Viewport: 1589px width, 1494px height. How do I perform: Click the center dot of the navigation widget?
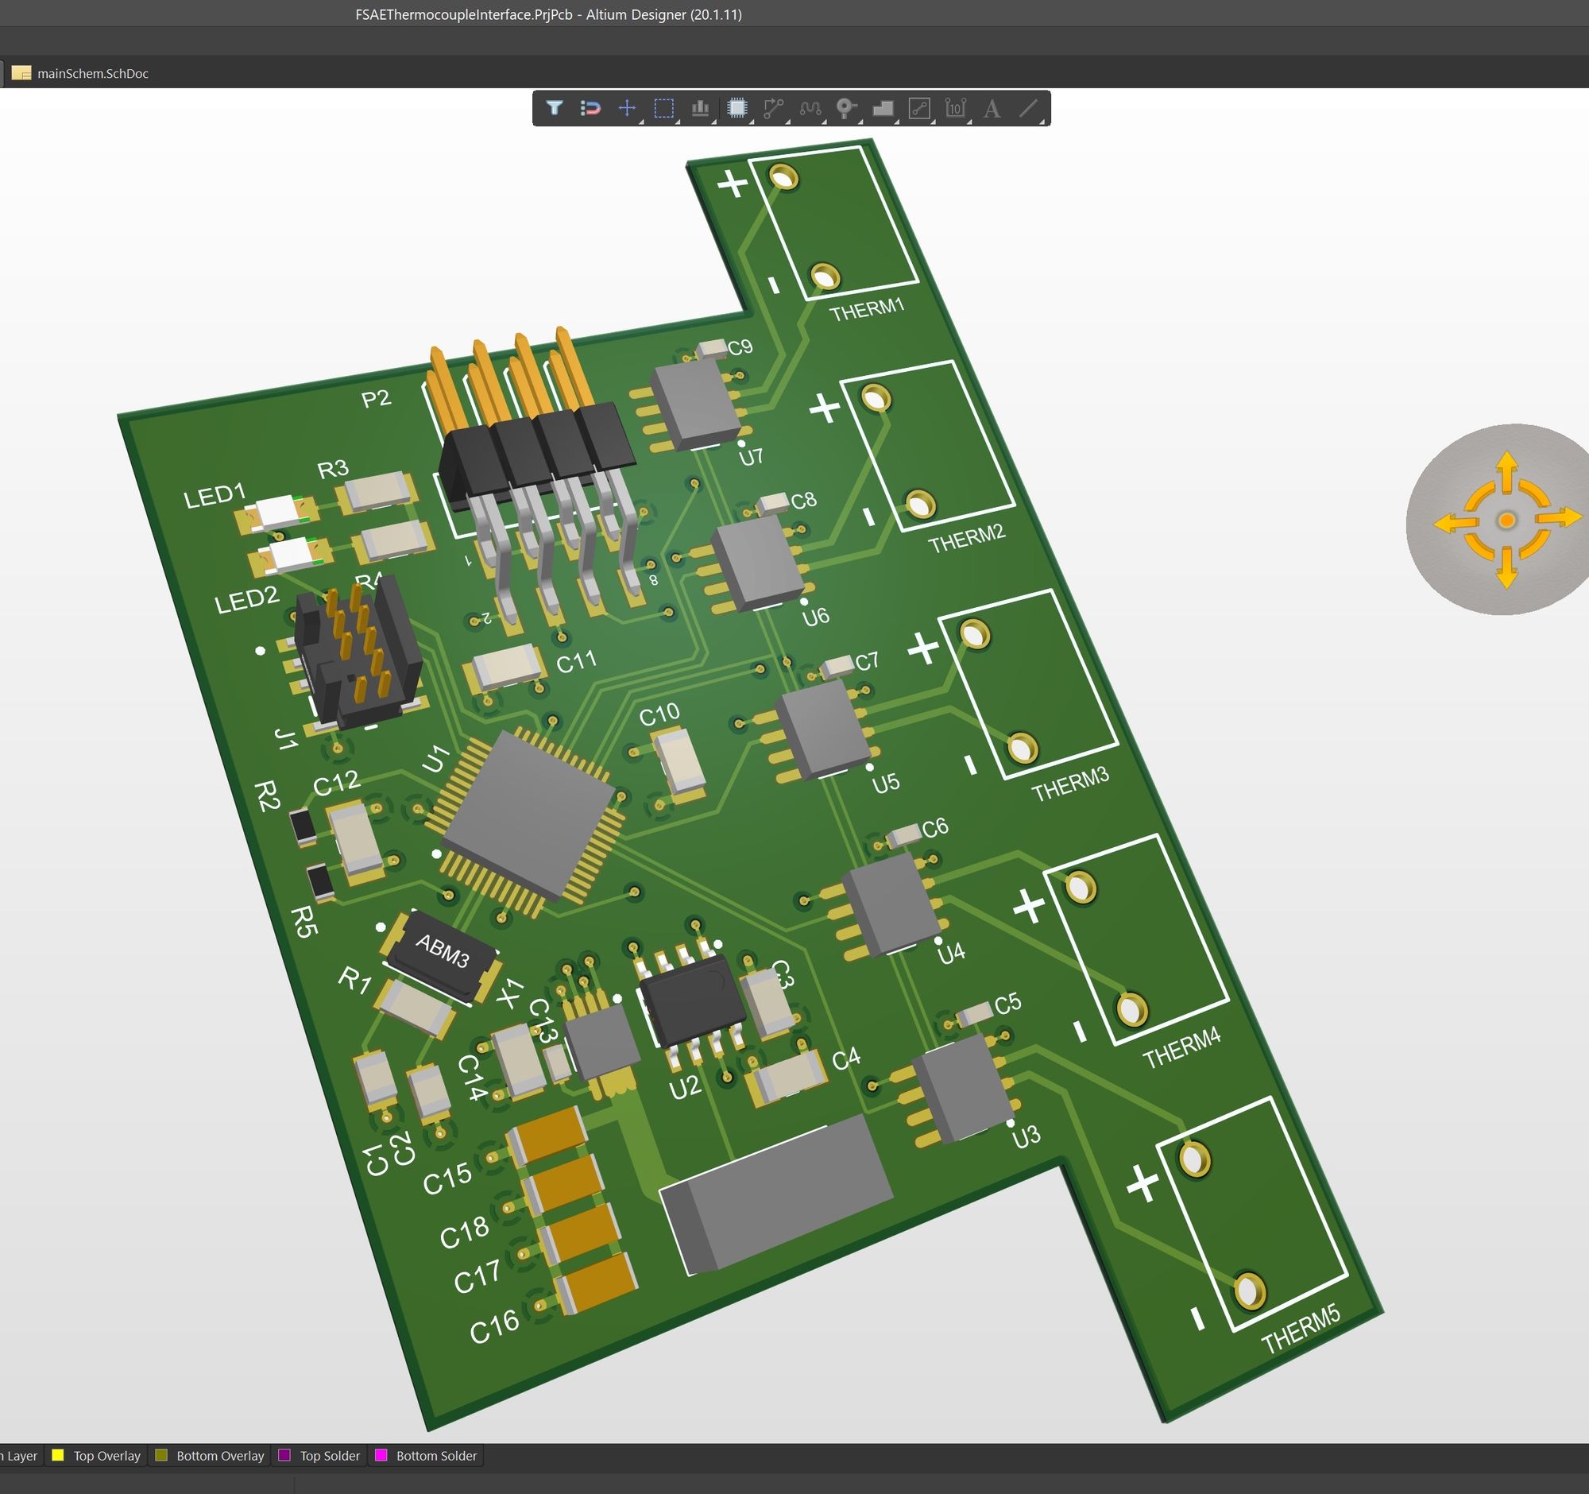(1506, 521)
